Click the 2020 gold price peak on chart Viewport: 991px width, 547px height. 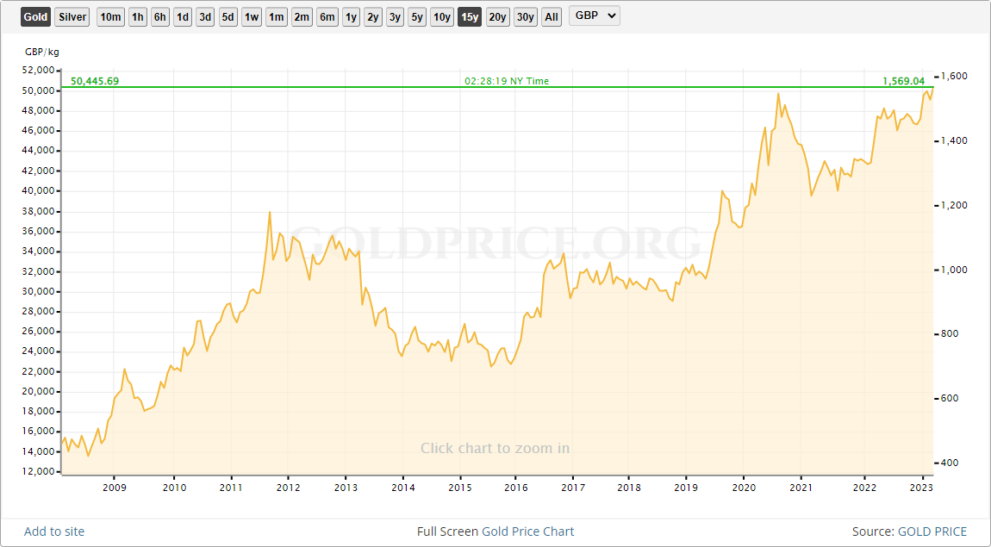[778, 94]
